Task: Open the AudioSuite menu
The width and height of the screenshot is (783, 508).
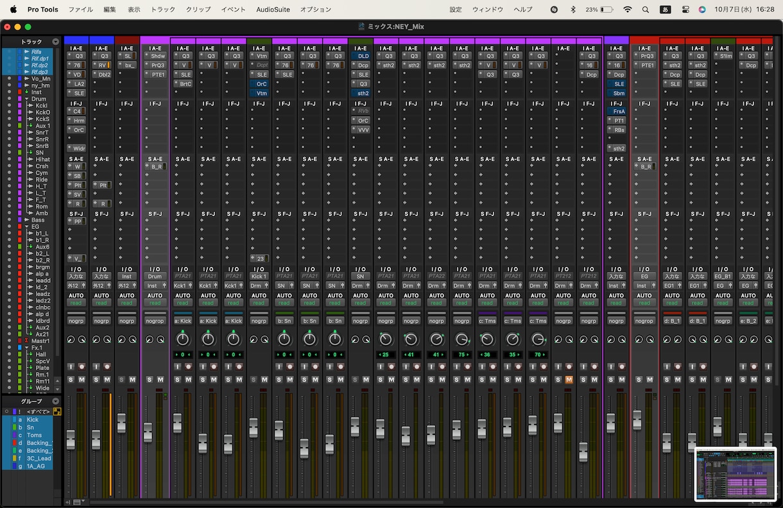Action: click(x=273, y=10)
